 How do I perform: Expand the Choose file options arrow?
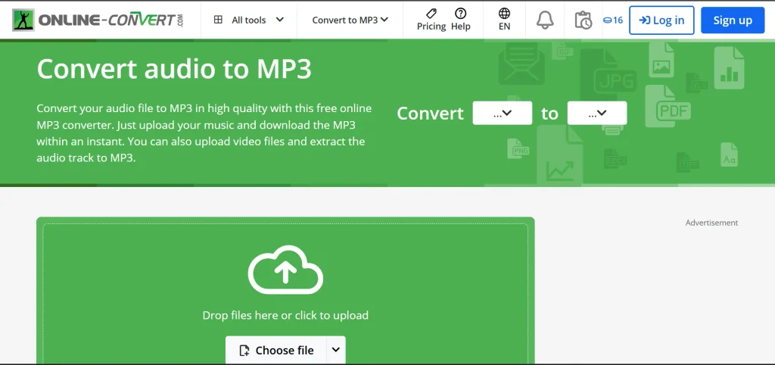point(335,350)
